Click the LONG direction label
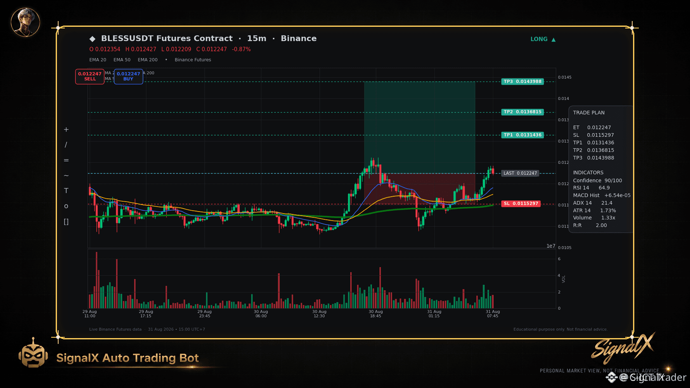Viewport: 690px width, 388px height. 539,39
